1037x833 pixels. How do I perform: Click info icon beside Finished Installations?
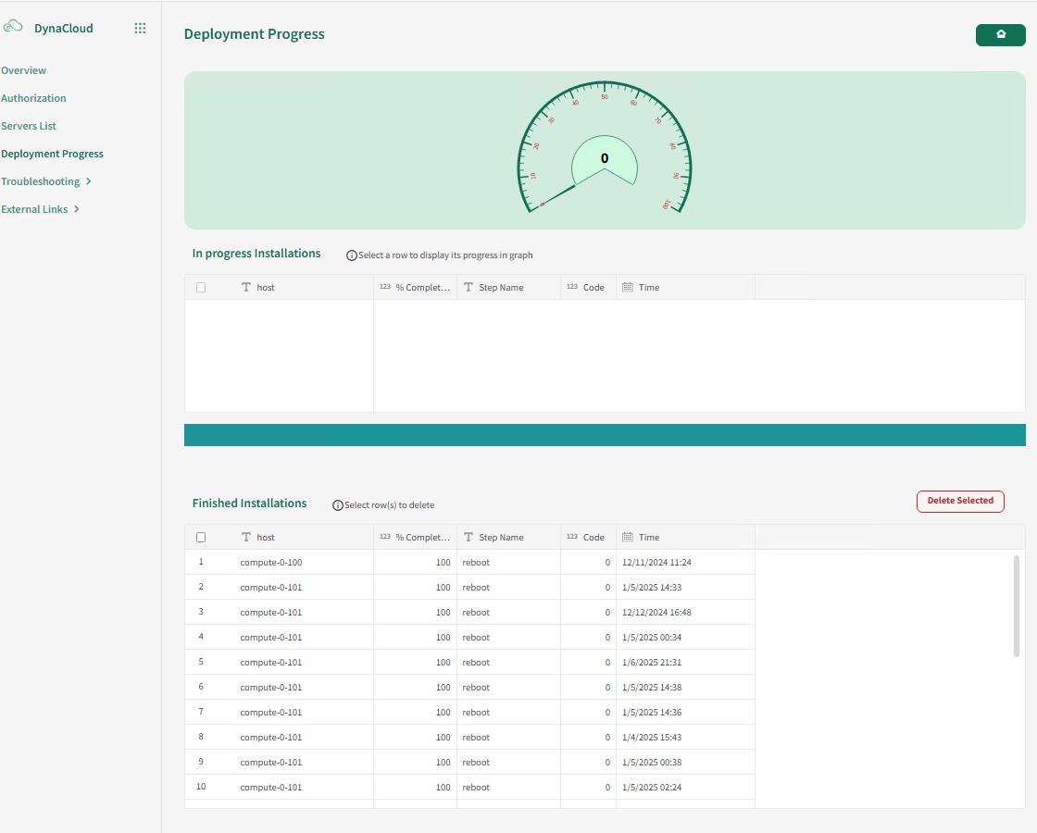[x=338, y=505]
